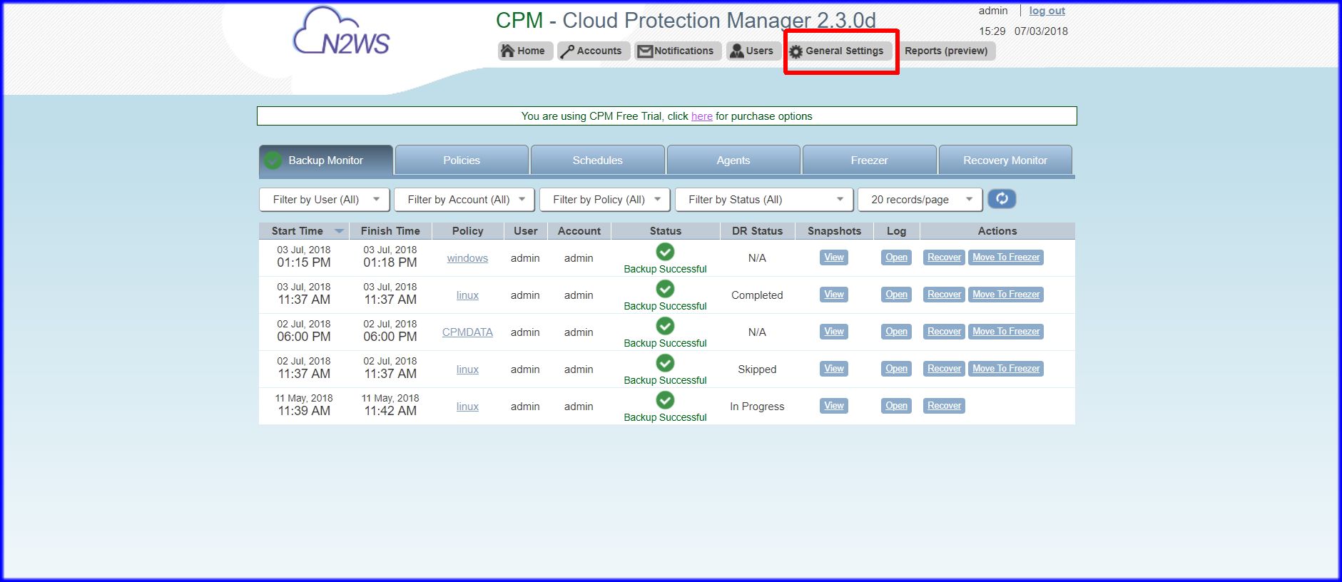Click the log out link
Screen dimensions: 1342x582
(1047, 11)
